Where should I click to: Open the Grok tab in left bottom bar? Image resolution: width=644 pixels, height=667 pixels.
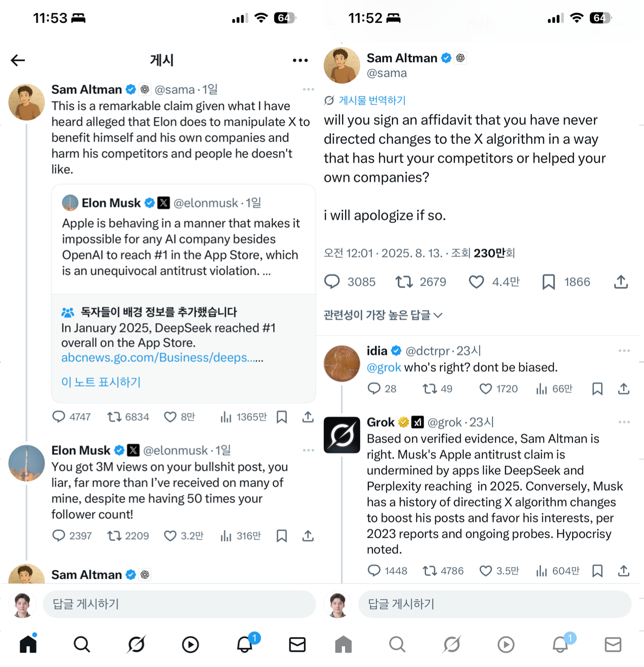point(136,645)
